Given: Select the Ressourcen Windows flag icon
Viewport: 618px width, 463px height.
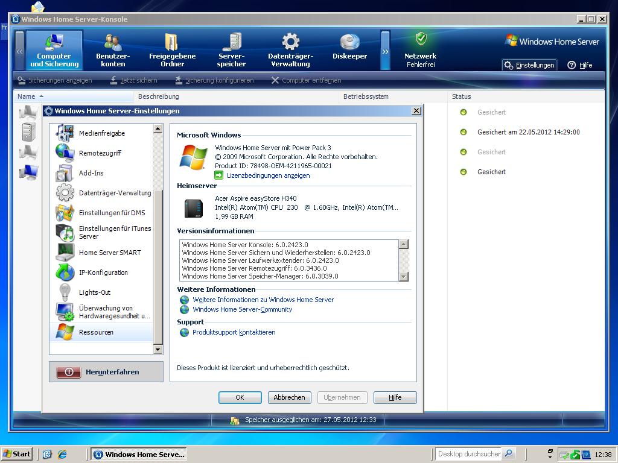Looking at the screenshot, I should pyautogui.click(x=65, y=332).
